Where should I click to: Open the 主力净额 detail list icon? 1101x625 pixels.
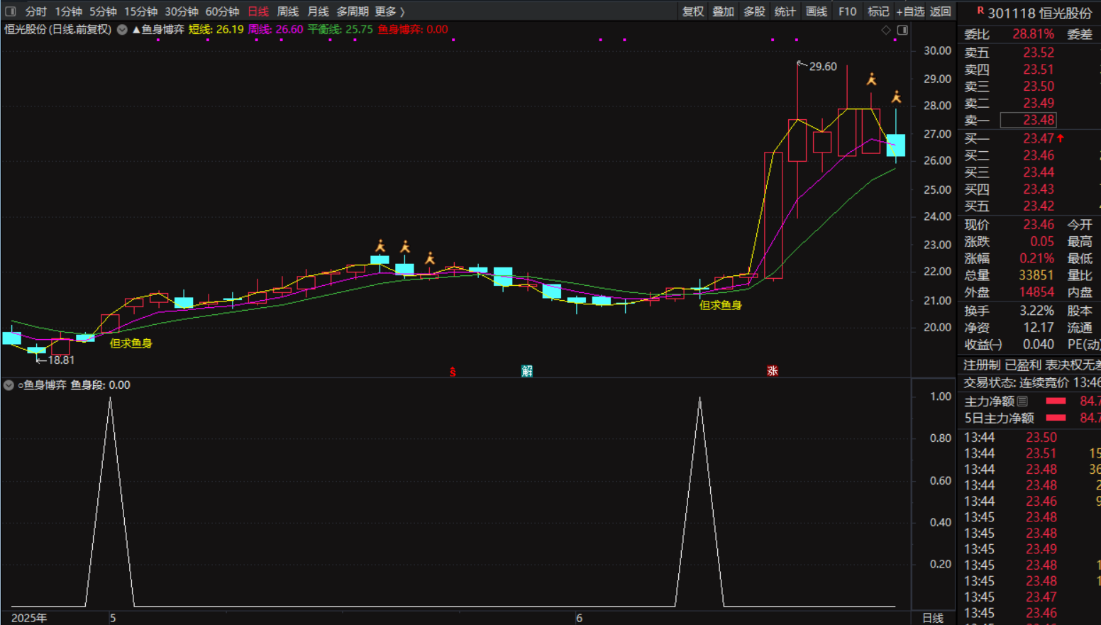[x=1022, y=402]
